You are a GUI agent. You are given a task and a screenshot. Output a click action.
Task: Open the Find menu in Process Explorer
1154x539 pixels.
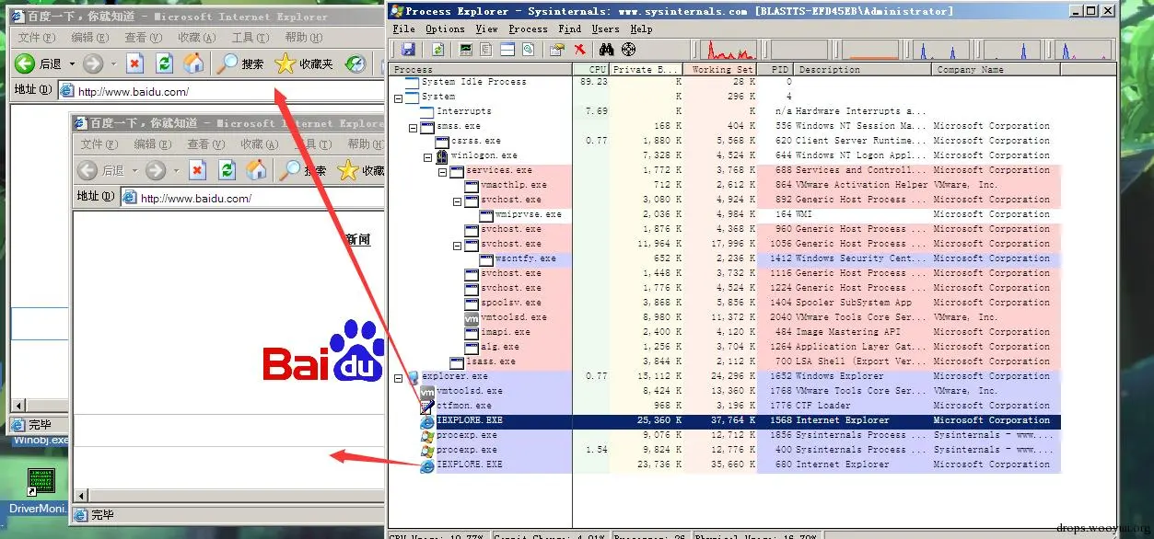[570, 29]
